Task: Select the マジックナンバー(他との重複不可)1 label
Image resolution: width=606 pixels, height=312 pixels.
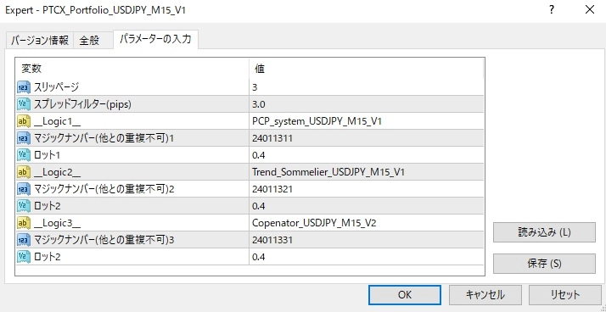Action: (x=104, y=139)
